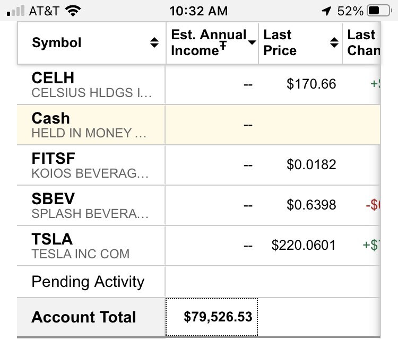Tap the cellular signal bars icon
398x349 pixels.
point(16,11)
